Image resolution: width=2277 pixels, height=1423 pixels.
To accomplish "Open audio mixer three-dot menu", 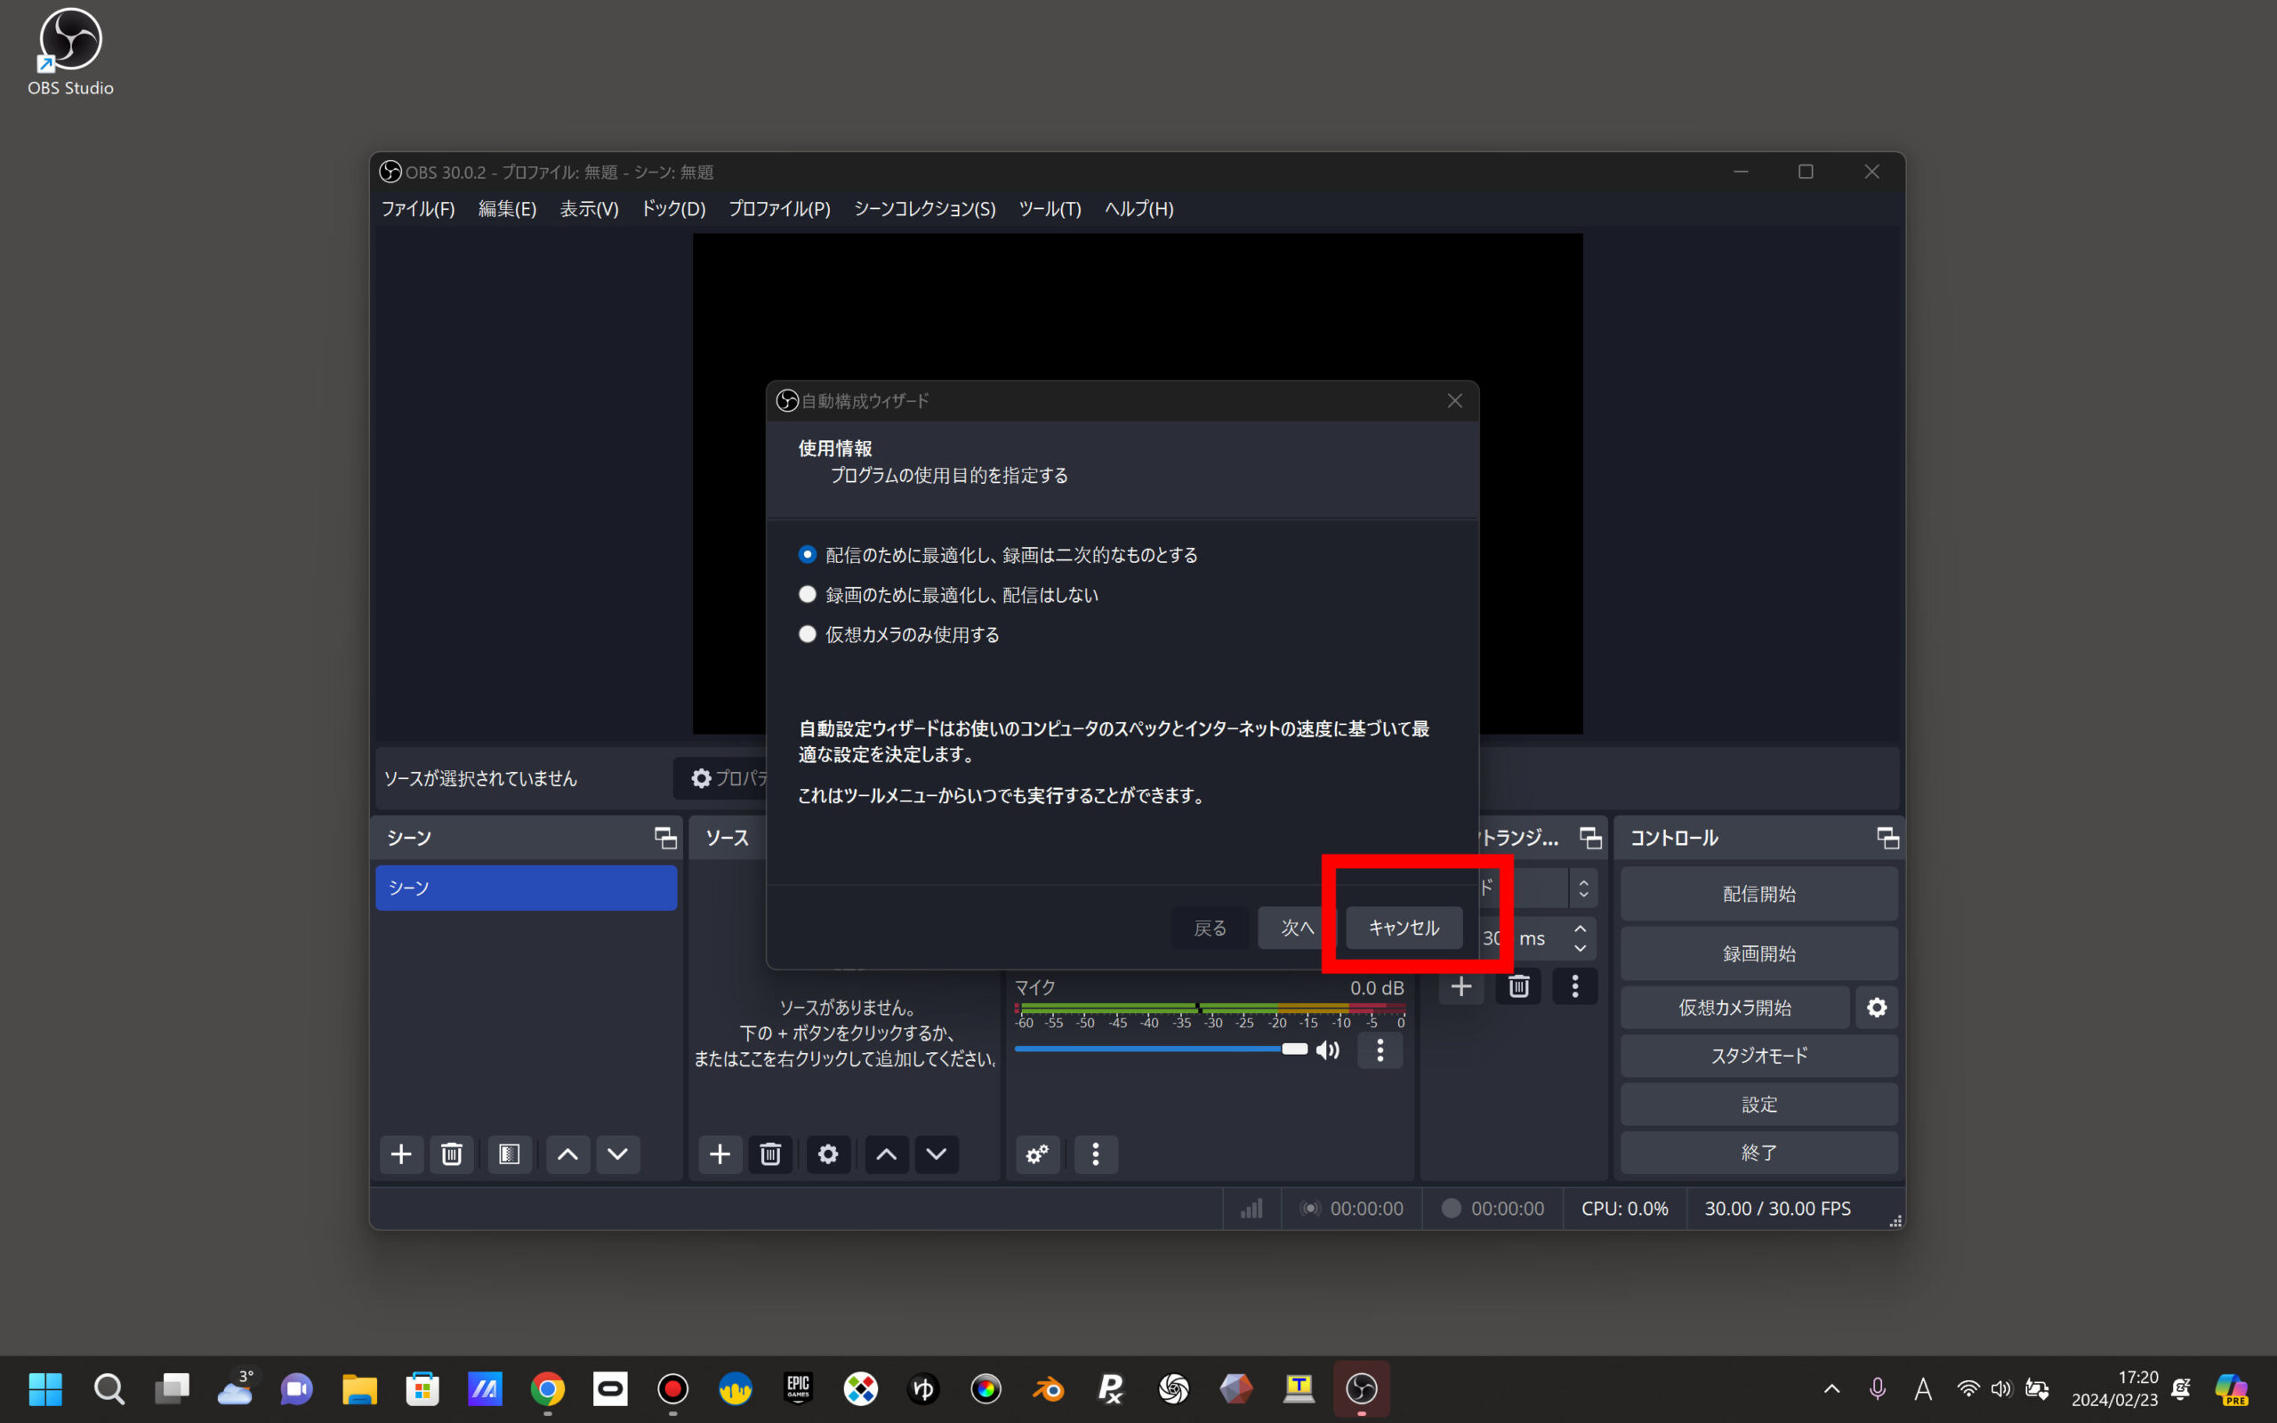I will (1095, 1154).
